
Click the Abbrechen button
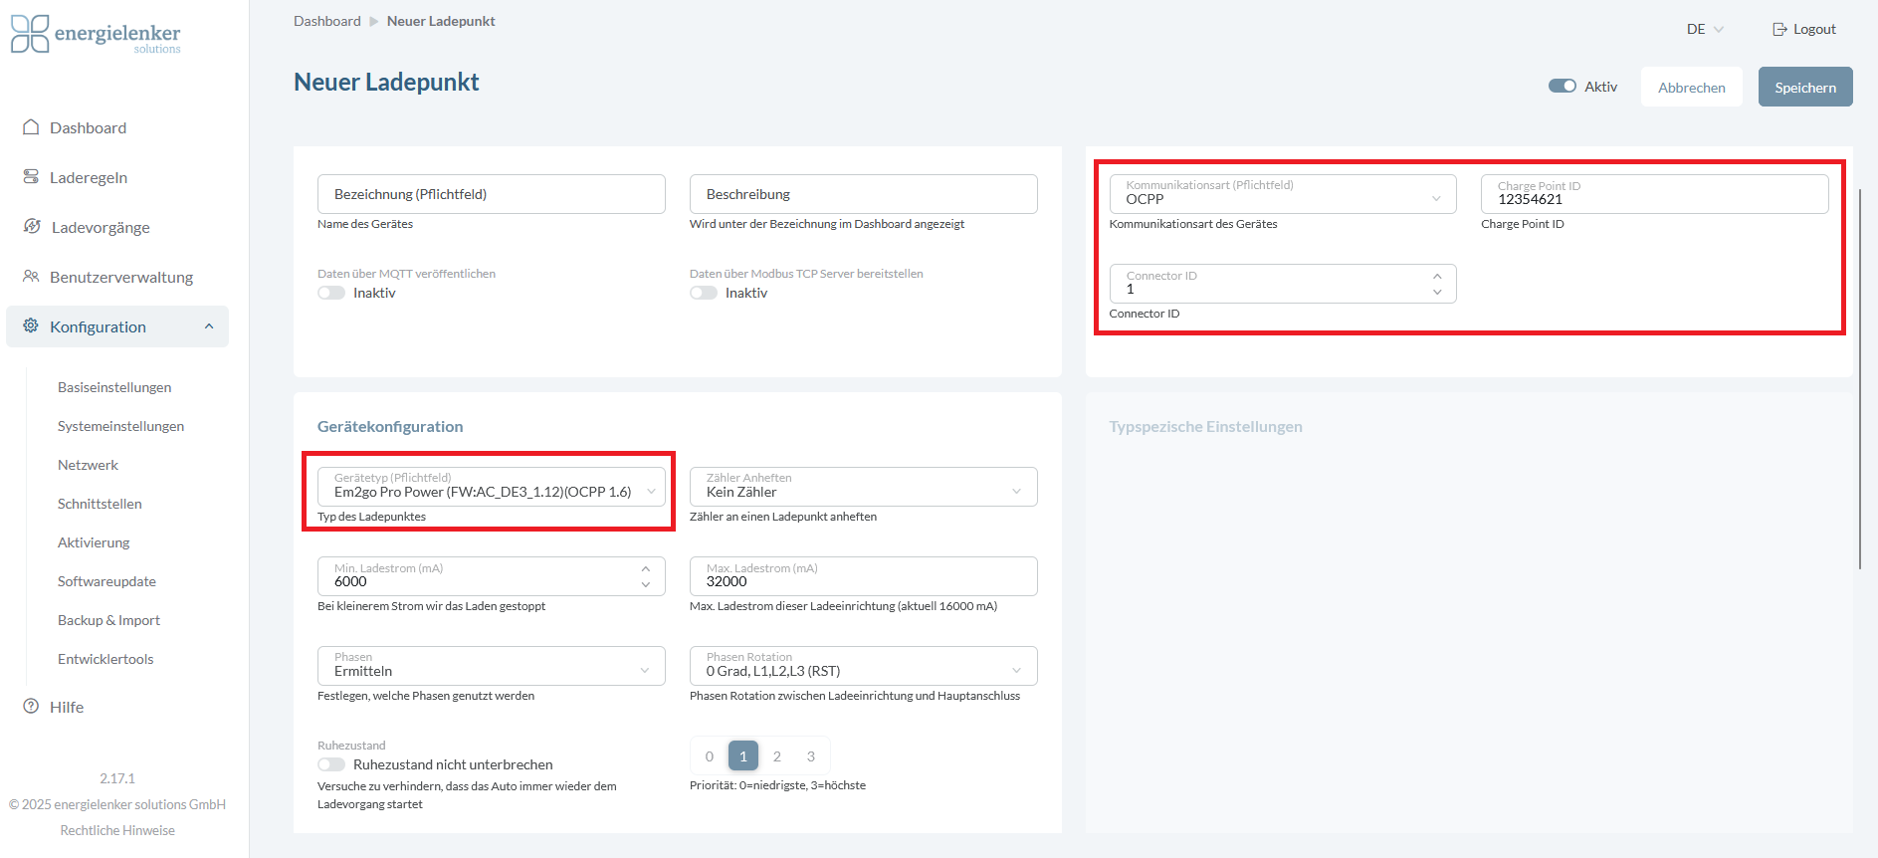pos(1692,87)
